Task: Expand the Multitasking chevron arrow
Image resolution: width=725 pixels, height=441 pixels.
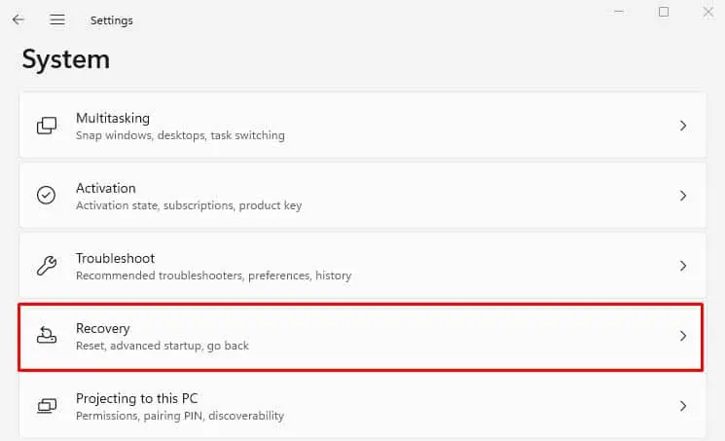Action: (683, 126)
